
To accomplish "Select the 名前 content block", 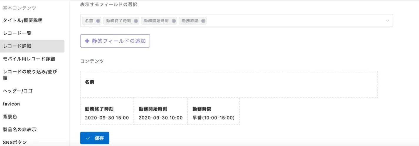I will click(x=229, y=84).
